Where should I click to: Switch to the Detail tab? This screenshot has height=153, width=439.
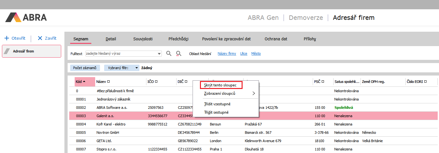click(111, 39)
